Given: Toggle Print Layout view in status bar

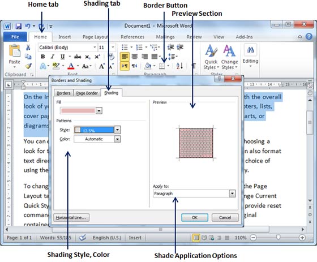Looking at the screenshot, I should (x=196, y=238).
